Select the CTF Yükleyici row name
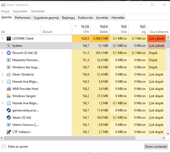 [x=21, y=132]
